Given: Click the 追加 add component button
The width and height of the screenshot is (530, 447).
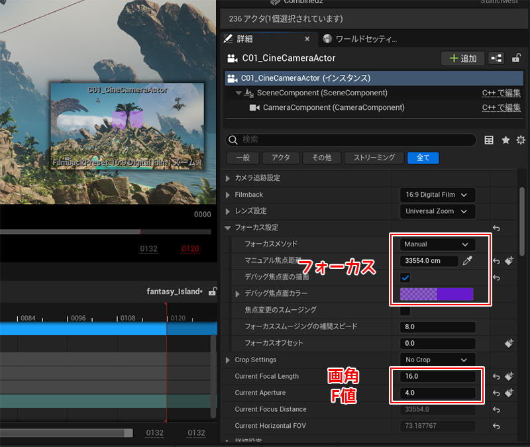Looking at the screenshot, I should coord(462,58).
